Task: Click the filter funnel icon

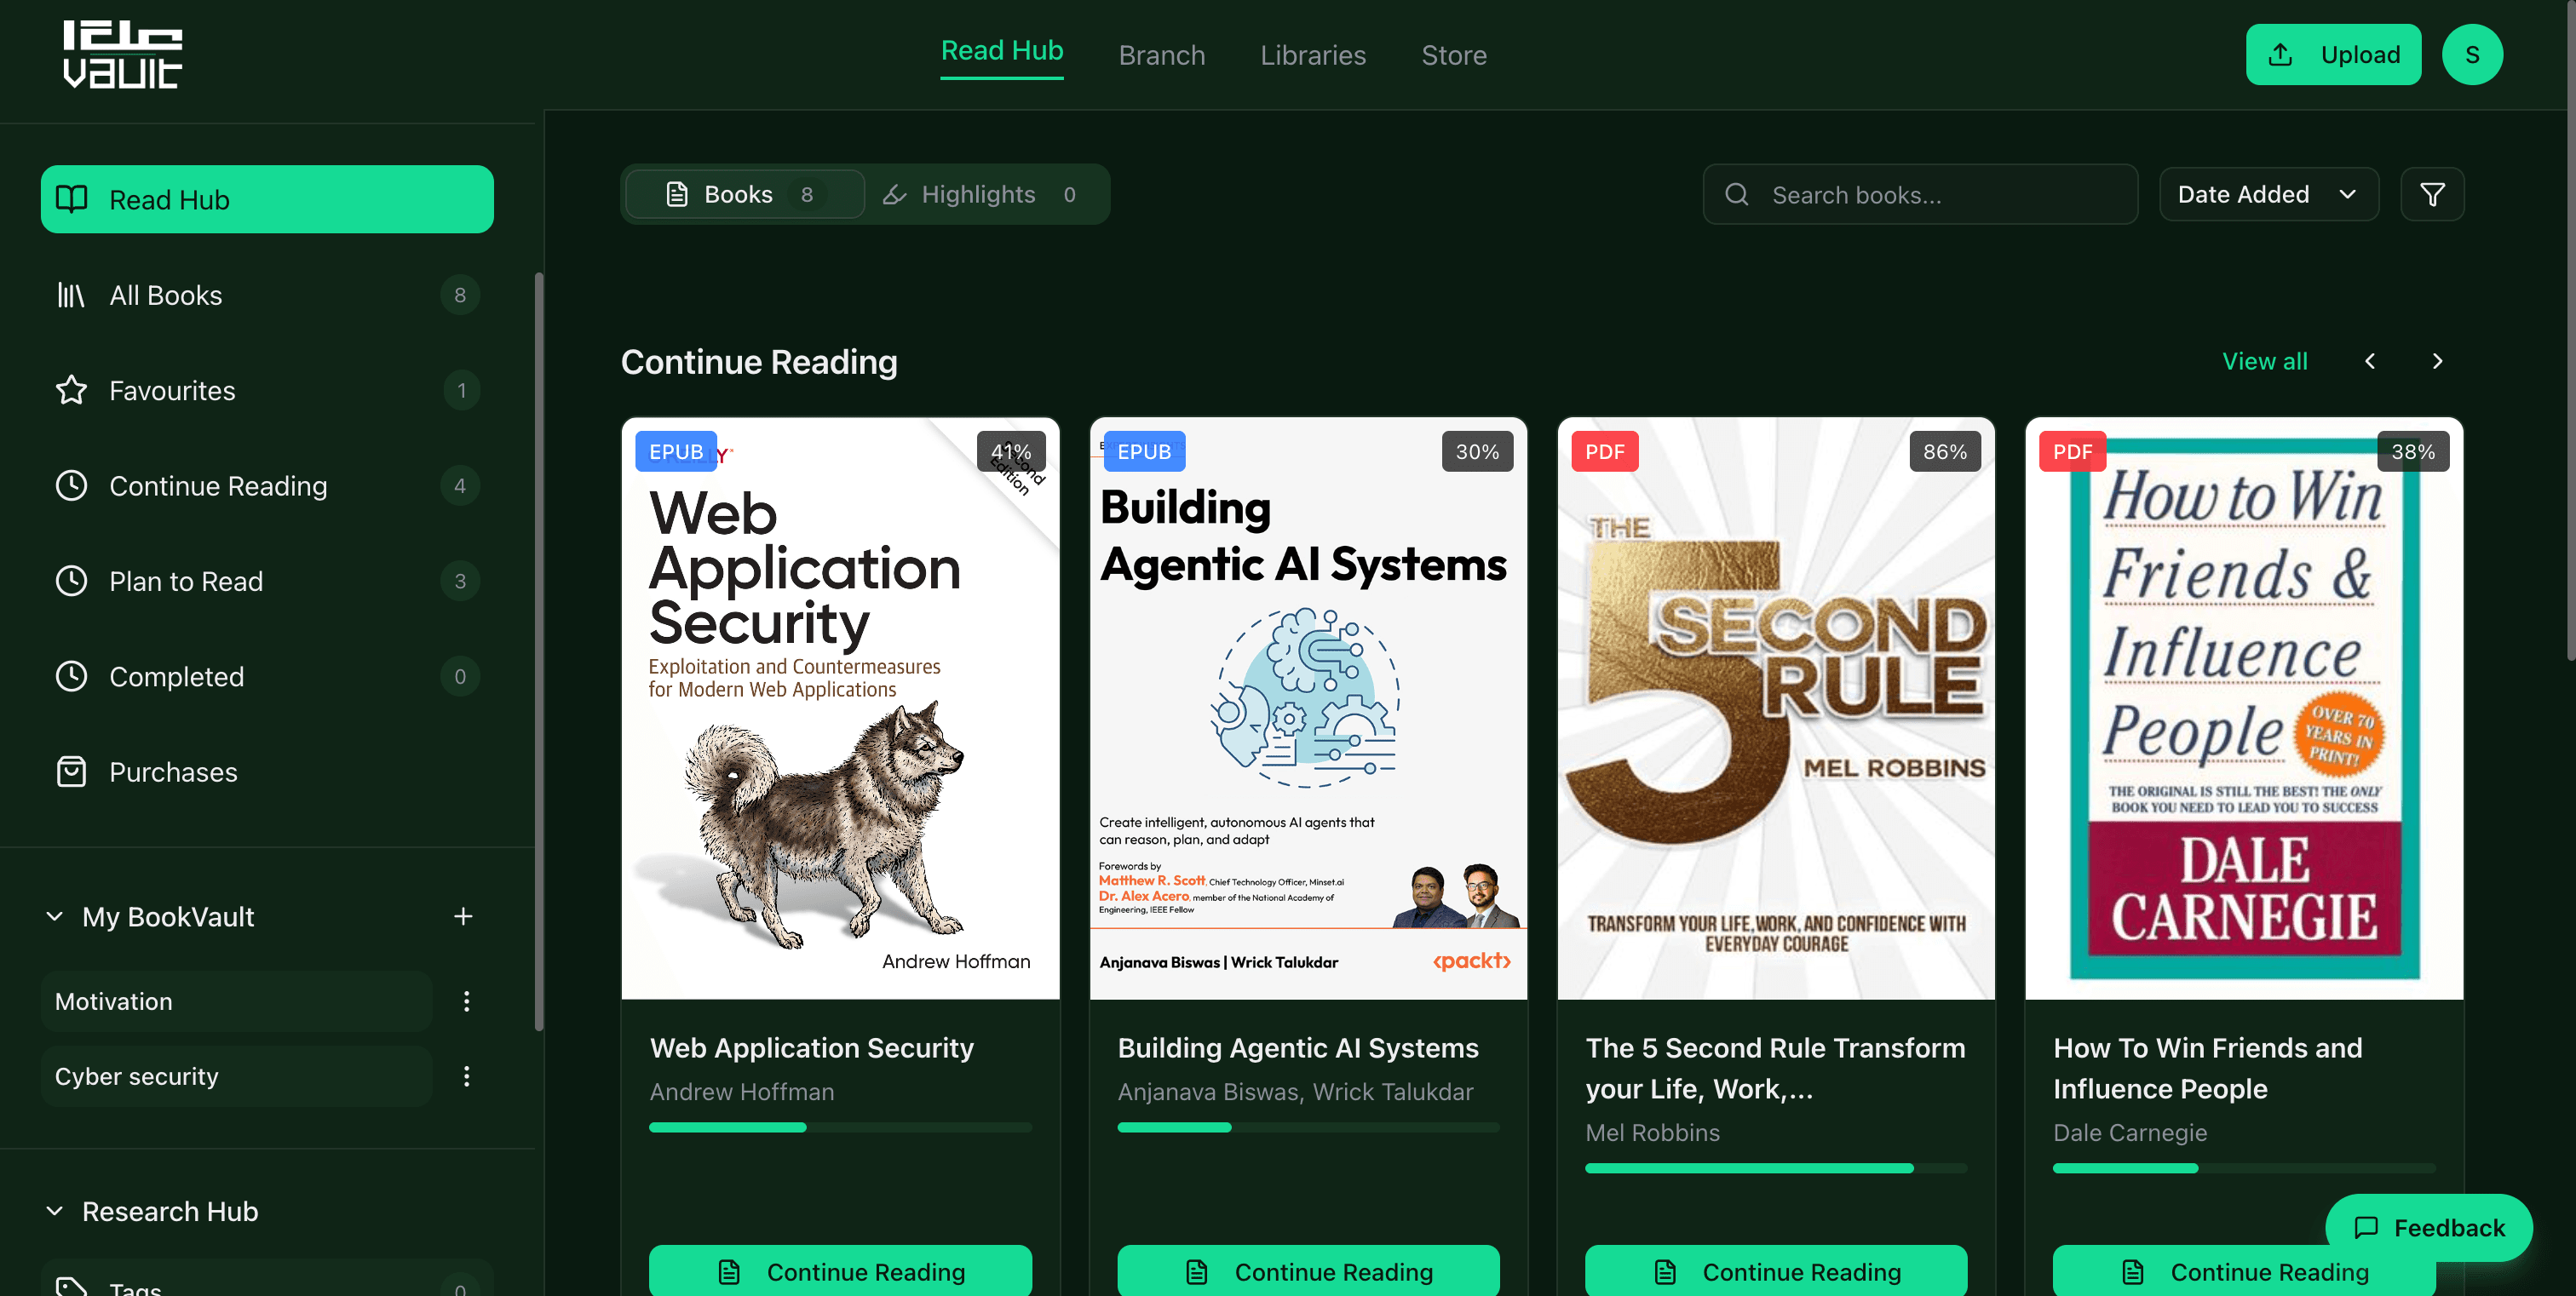Action: (2432, 194)
